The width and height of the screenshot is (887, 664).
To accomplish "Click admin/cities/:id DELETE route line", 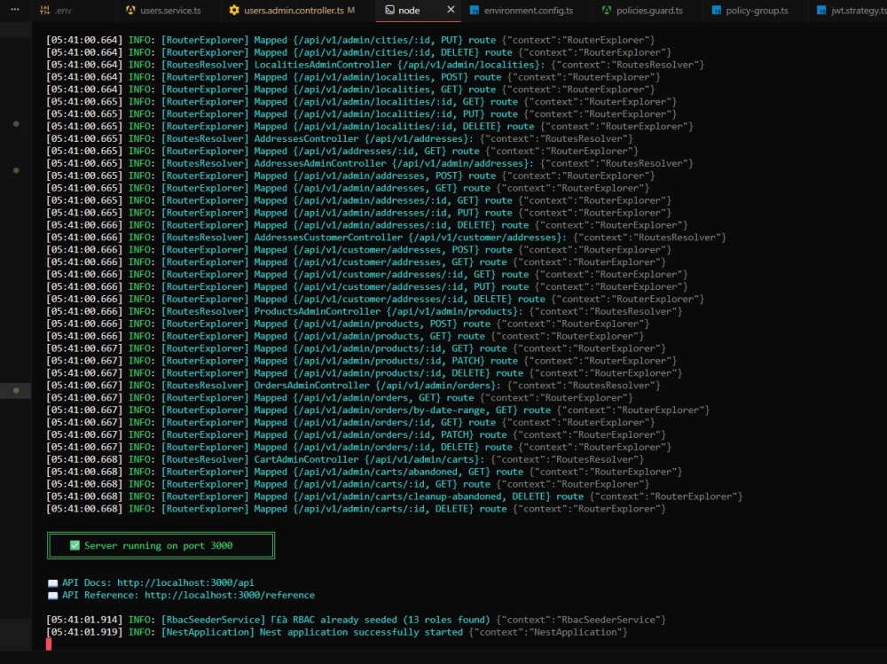I will tap(358, 52).
